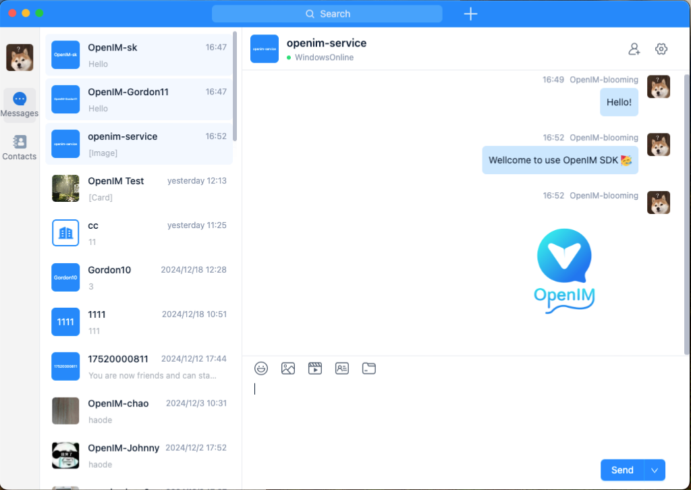This screenshot has width=691, height=490.
Task: Click your Shiba profile avatar in sidebar
Action: [20, 57]
